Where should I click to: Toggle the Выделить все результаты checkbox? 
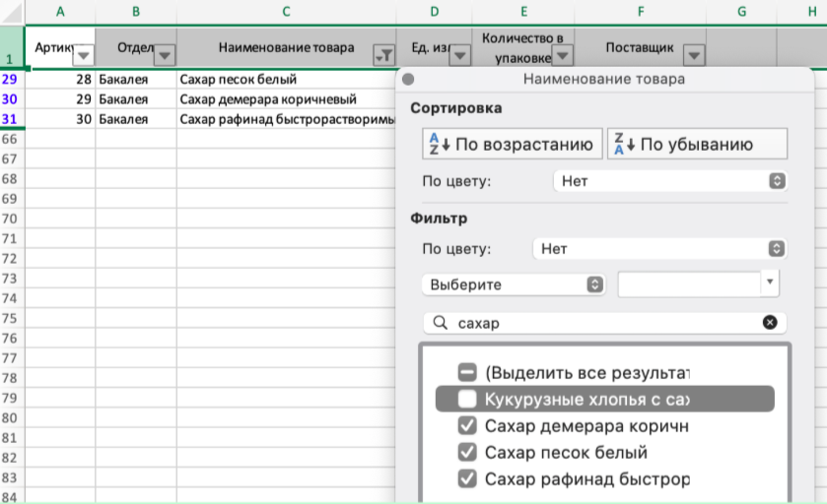tap(467, 372)
